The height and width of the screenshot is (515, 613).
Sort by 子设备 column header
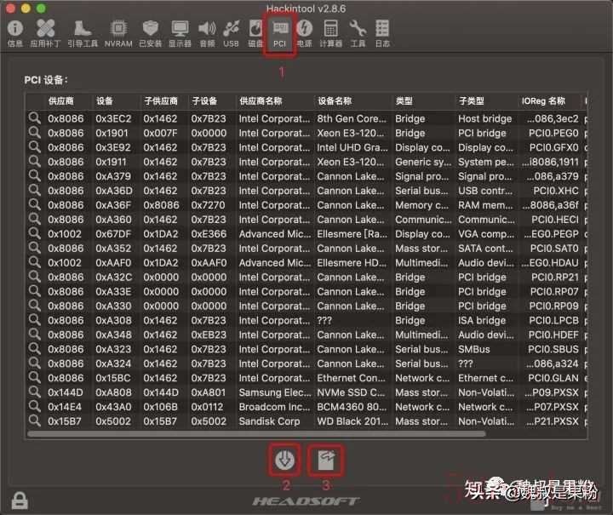pos(204,101)
